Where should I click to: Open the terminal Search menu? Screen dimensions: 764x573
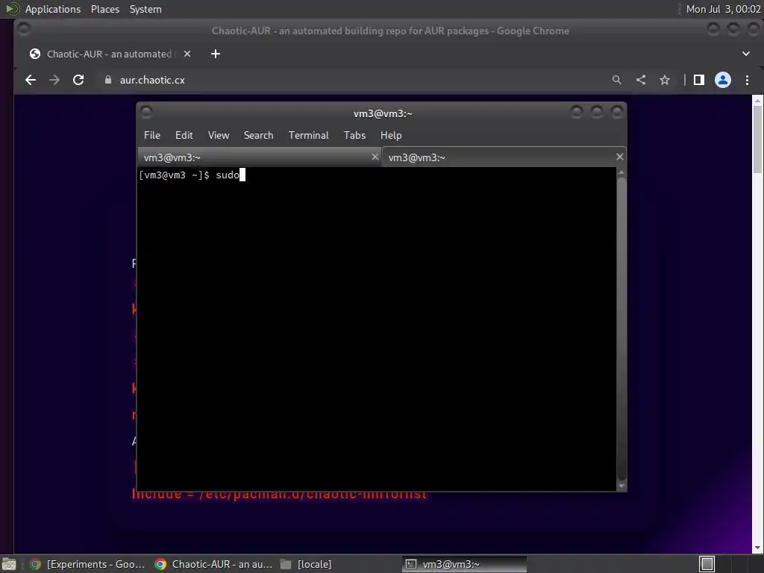tap(258, 136)
